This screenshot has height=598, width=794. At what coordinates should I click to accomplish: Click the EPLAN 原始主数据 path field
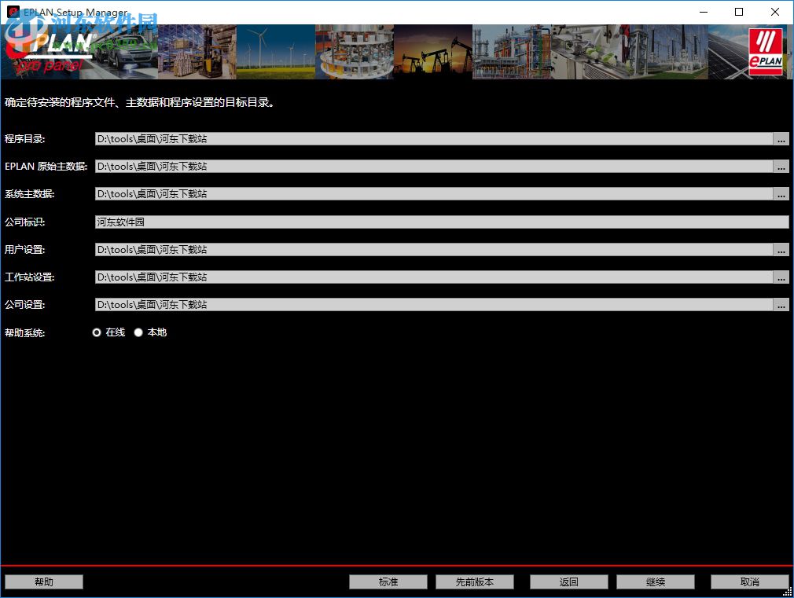pos(434,166)
